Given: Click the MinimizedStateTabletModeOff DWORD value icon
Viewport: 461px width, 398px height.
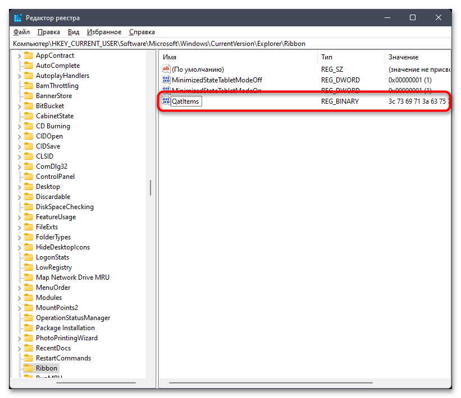Looking at the screenshot, I should 166,80.
